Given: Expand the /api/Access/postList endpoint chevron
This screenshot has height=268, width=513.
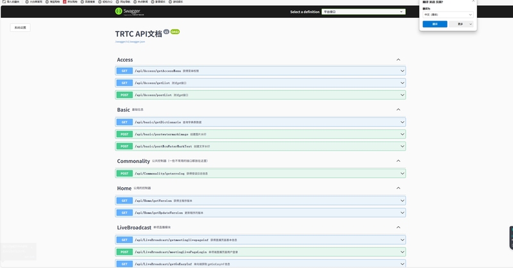Looking at the screenshot, I should tap(402, 95).
